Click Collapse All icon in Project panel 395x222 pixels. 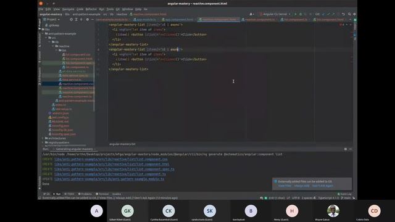click(x=81, y=19)
